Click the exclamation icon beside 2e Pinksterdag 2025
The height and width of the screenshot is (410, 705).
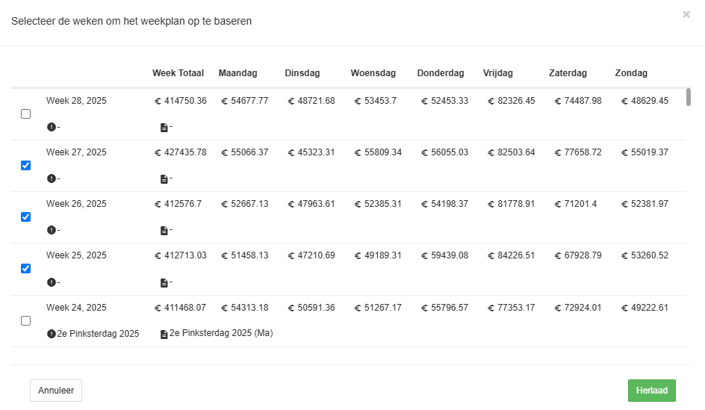(52, 334)
